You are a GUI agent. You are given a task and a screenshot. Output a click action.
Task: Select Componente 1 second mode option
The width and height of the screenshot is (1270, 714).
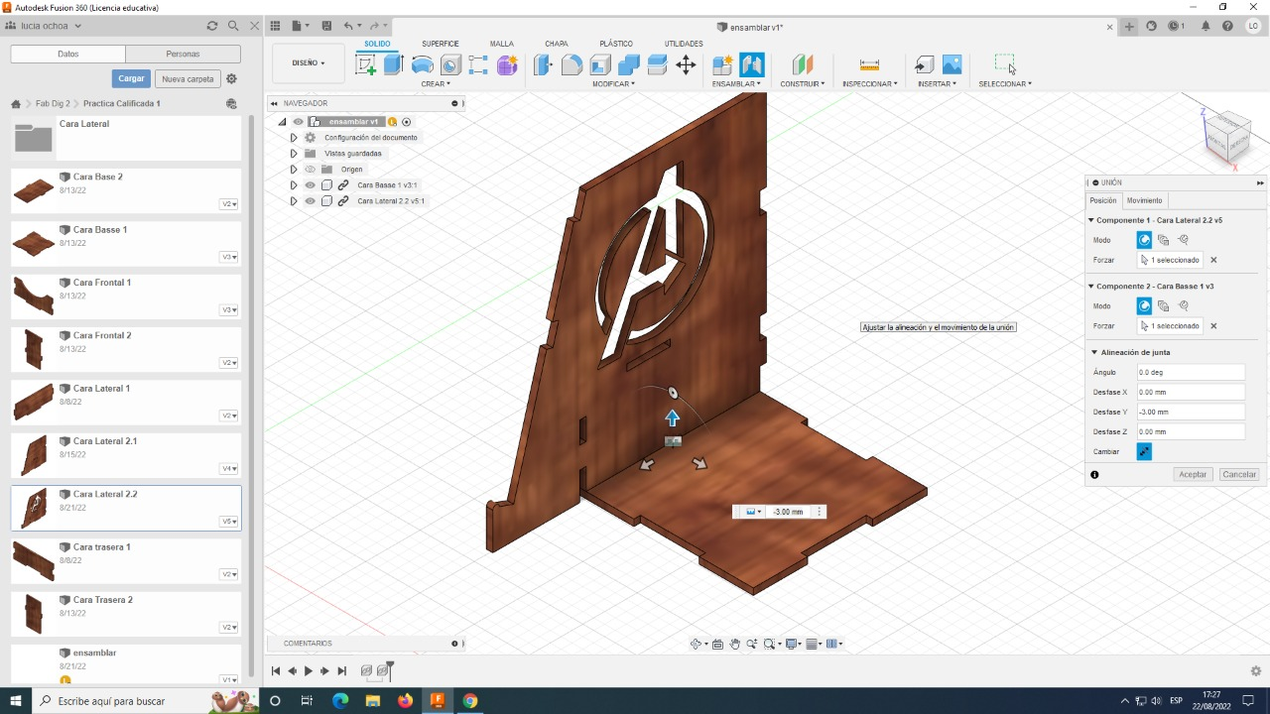pyautogui.click(x=1164, y=240)
